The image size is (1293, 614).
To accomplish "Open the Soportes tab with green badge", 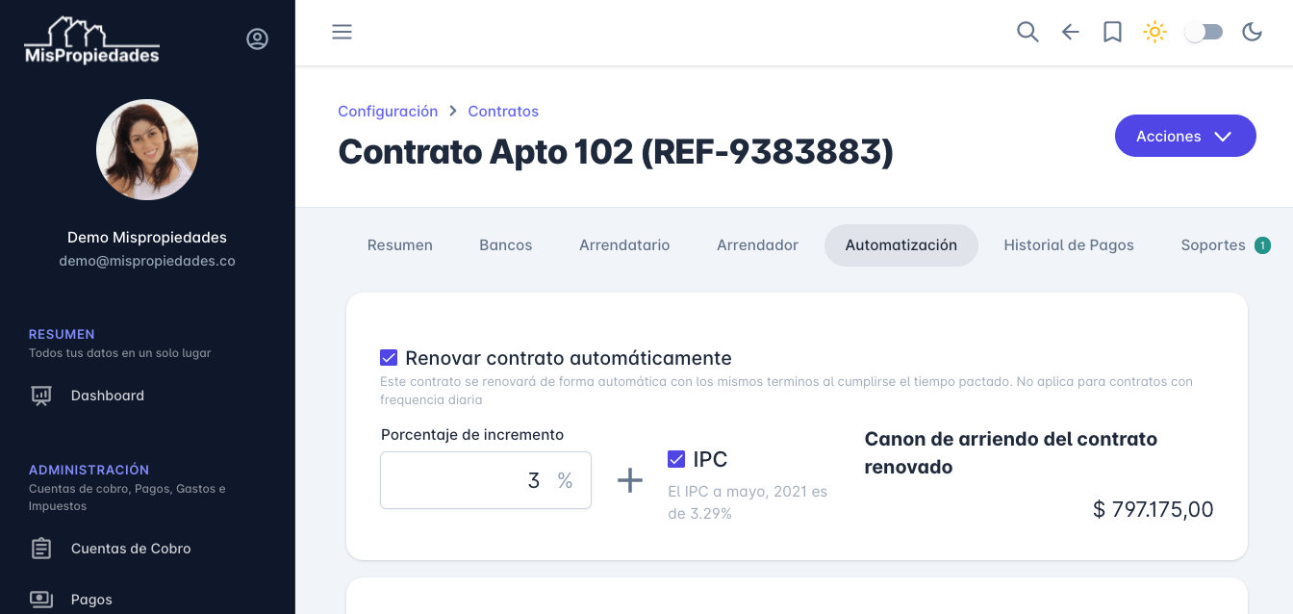I will [x=1214, y=244].
